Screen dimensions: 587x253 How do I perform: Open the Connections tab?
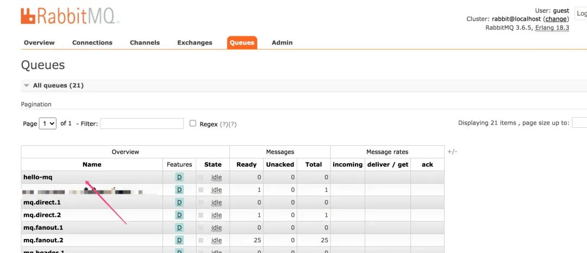(x=92, y=43)
